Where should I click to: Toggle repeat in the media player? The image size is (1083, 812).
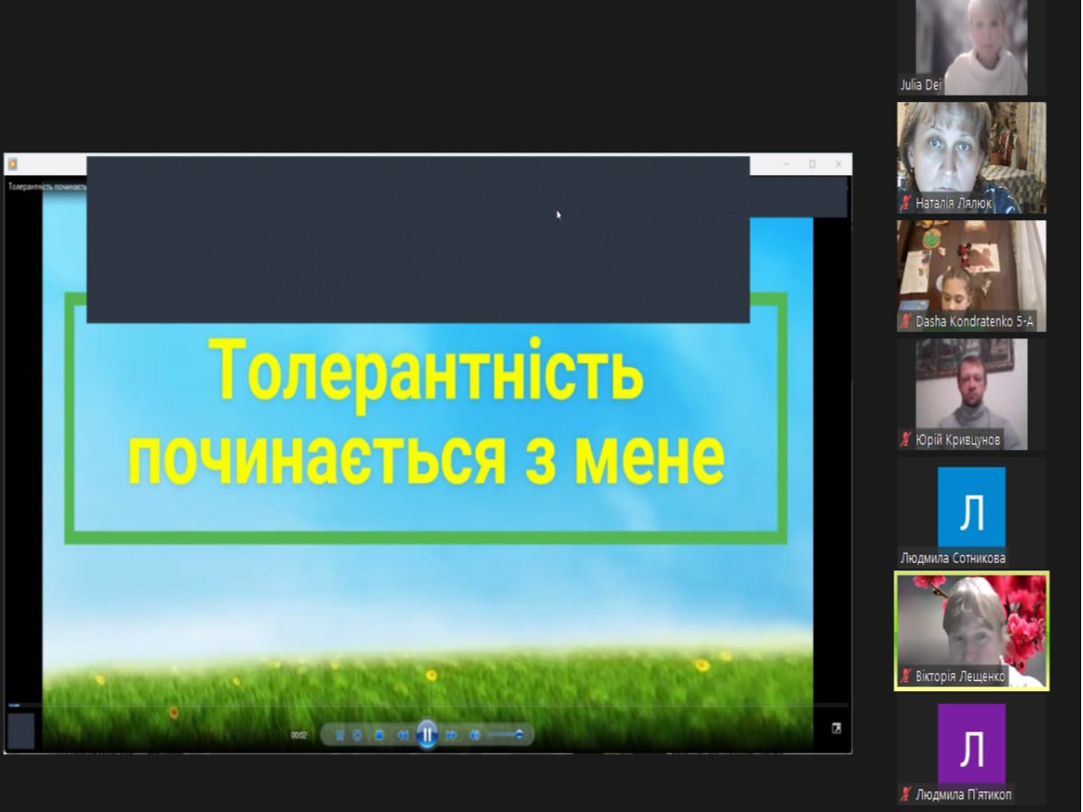(357, 735)
